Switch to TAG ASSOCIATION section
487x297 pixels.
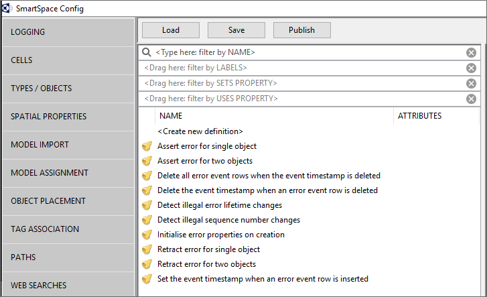tap(68, 229)
